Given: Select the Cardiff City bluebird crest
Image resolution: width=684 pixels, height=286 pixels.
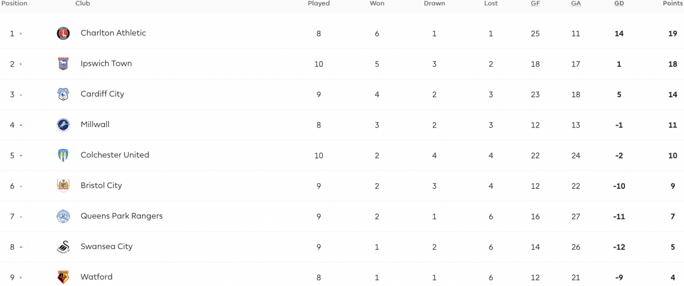Looking at the screenshot, I should (63, 94).
